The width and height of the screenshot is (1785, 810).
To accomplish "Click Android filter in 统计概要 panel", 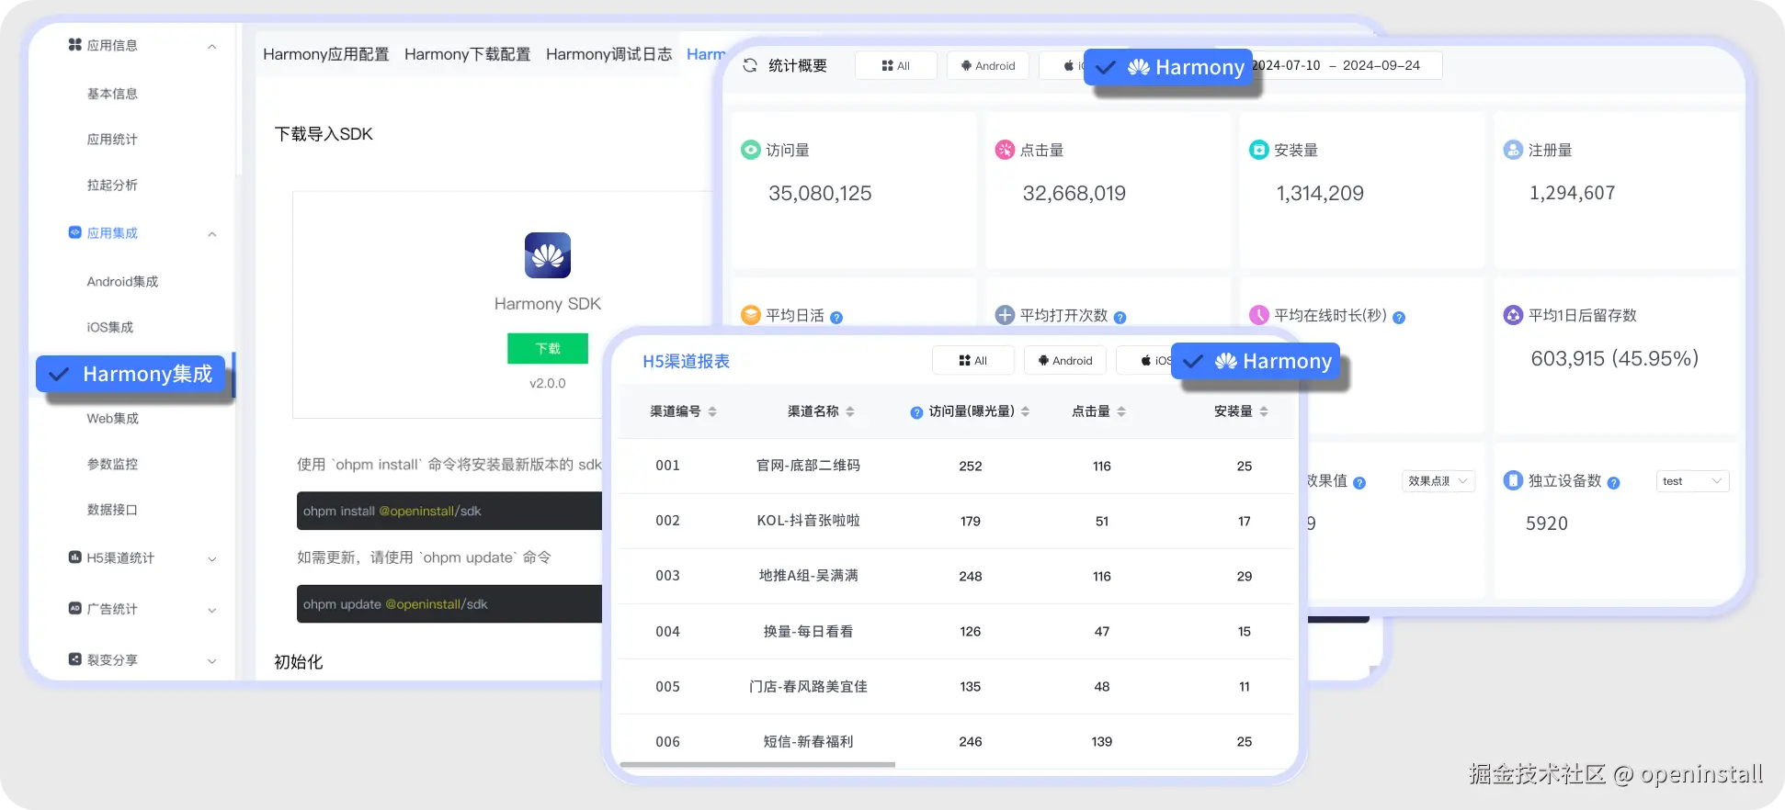I will [x=988, y=65].
